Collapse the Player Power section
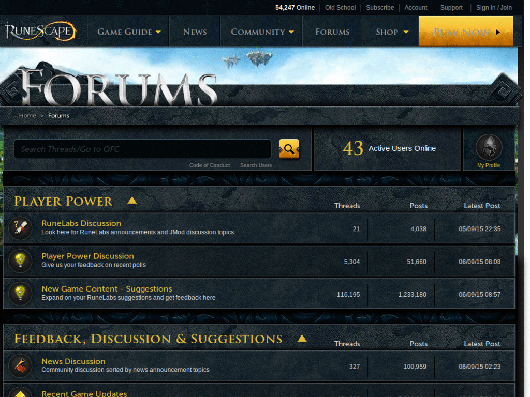 (132, 201)
